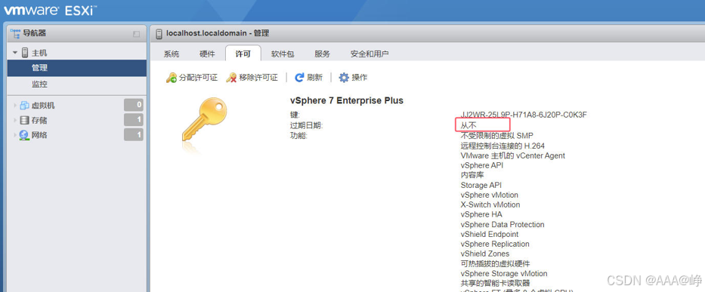Click the vShield Endpoint feature entry
Viewport: 705px width, 292px height.
coord(490,234)
